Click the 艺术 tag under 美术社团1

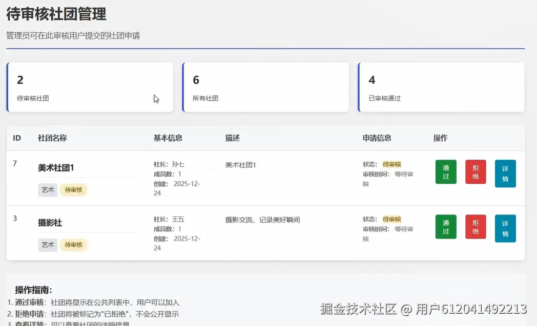pyautogui.click(x=48, y=189)
